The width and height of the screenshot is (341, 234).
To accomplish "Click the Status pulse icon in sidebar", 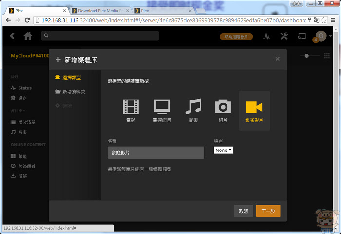I will click(x=13, y=88).
